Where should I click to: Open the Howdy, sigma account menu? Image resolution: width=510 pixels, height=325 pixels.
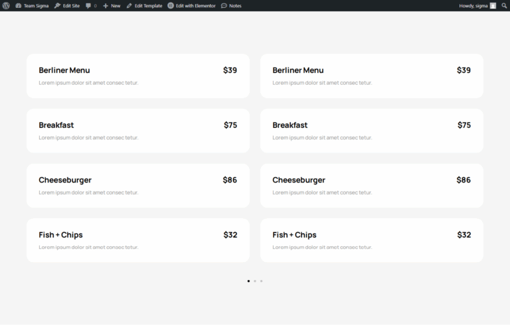(x=477, y=5)
